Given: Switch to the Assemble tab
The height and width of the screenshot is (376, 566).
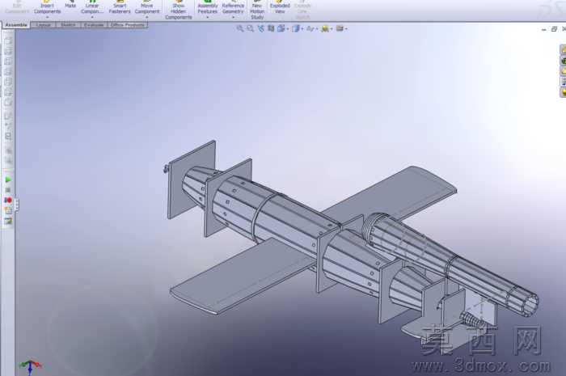Looking at the screenshot, I should [16, 25].
